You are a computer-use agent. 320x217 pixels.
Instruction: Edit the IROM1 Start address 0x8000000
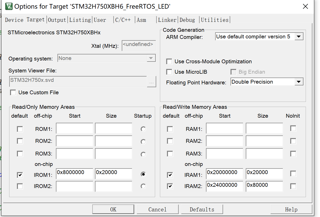75,174
